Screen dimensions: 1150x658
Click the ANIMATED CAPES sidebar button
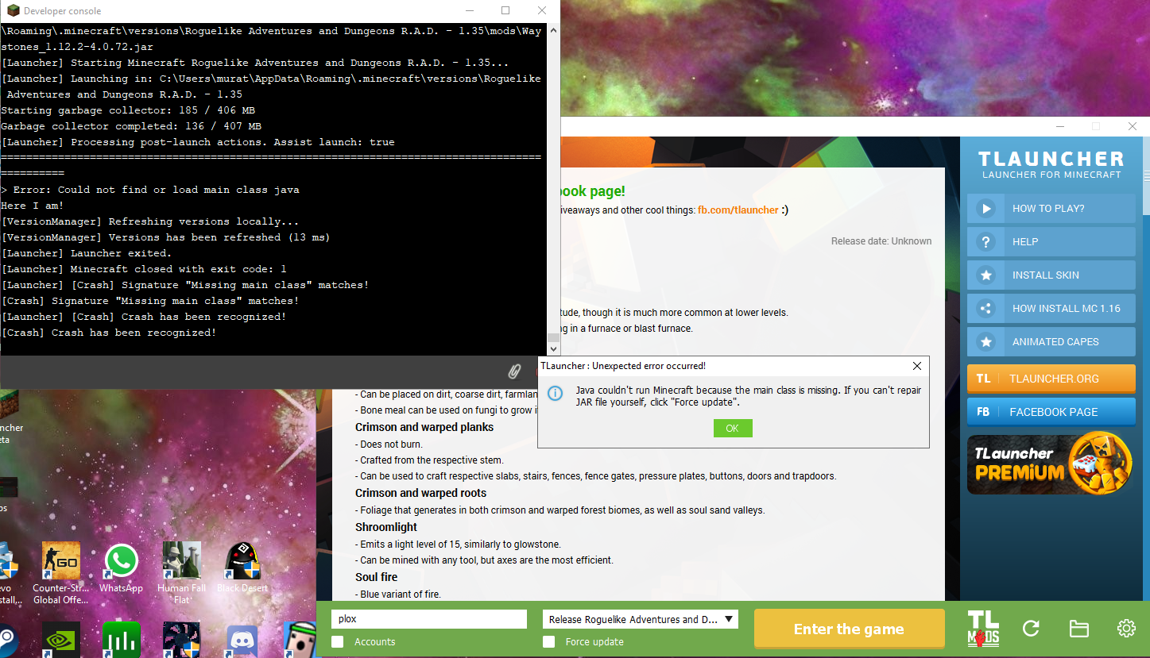coord(1051,342)
